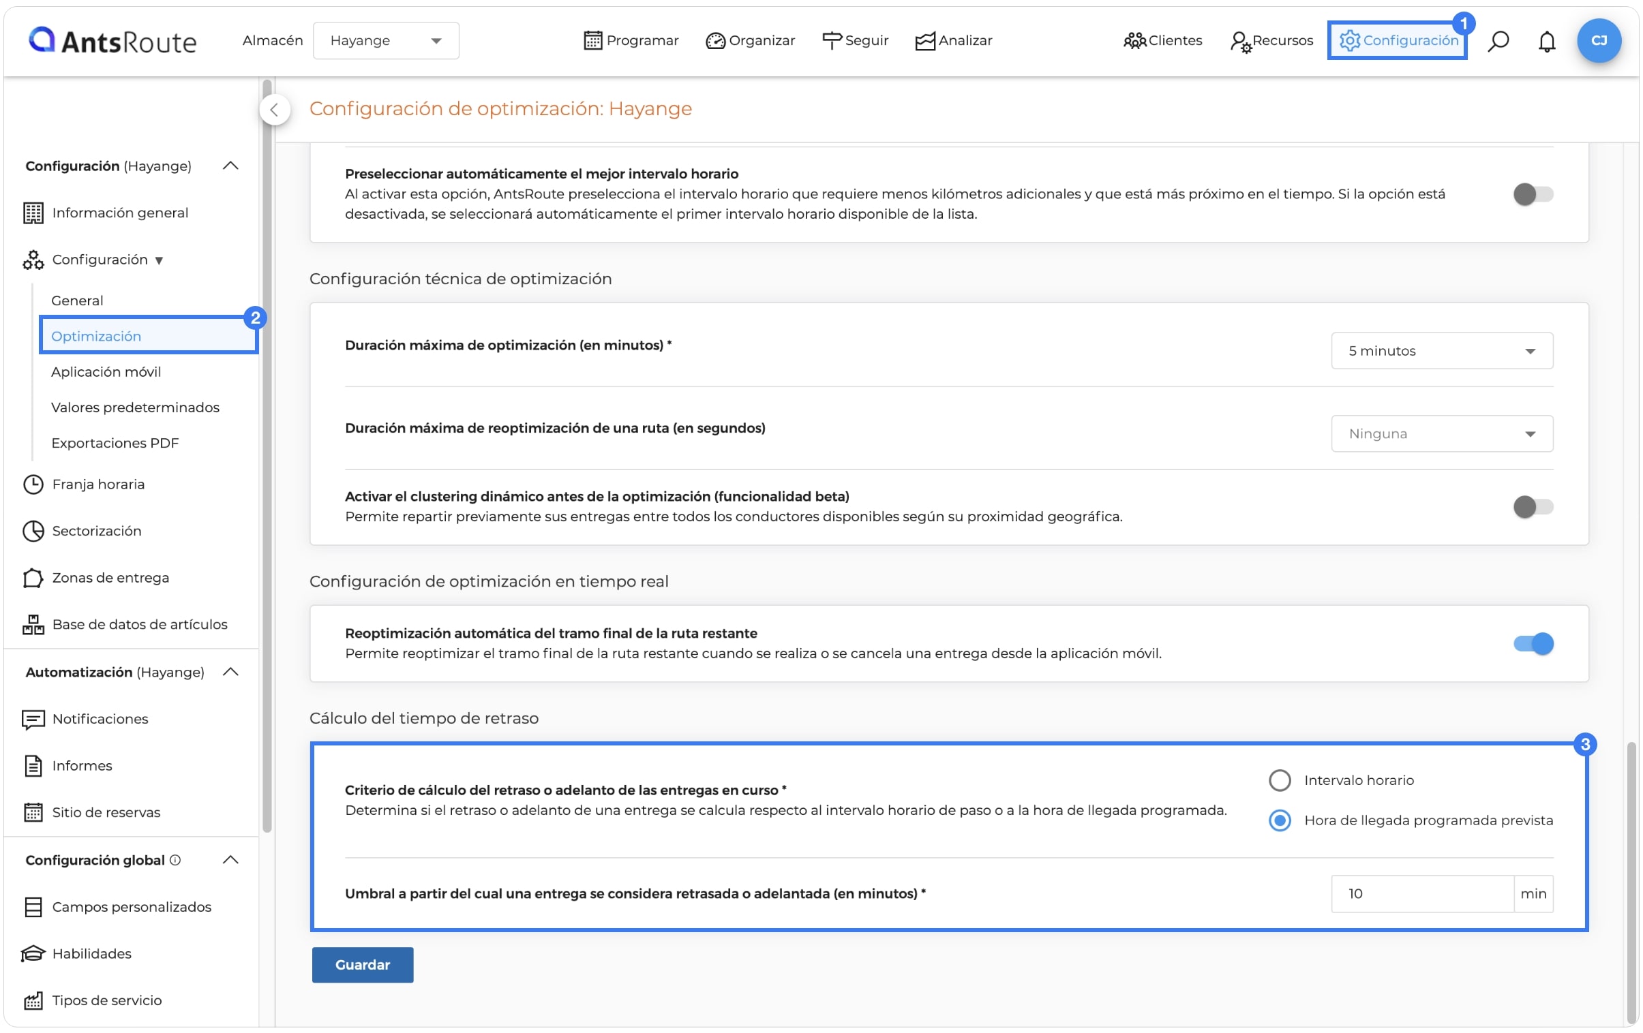
Task: Click Configuración gears icon in sidebar
Action: [x=33, y=260]
